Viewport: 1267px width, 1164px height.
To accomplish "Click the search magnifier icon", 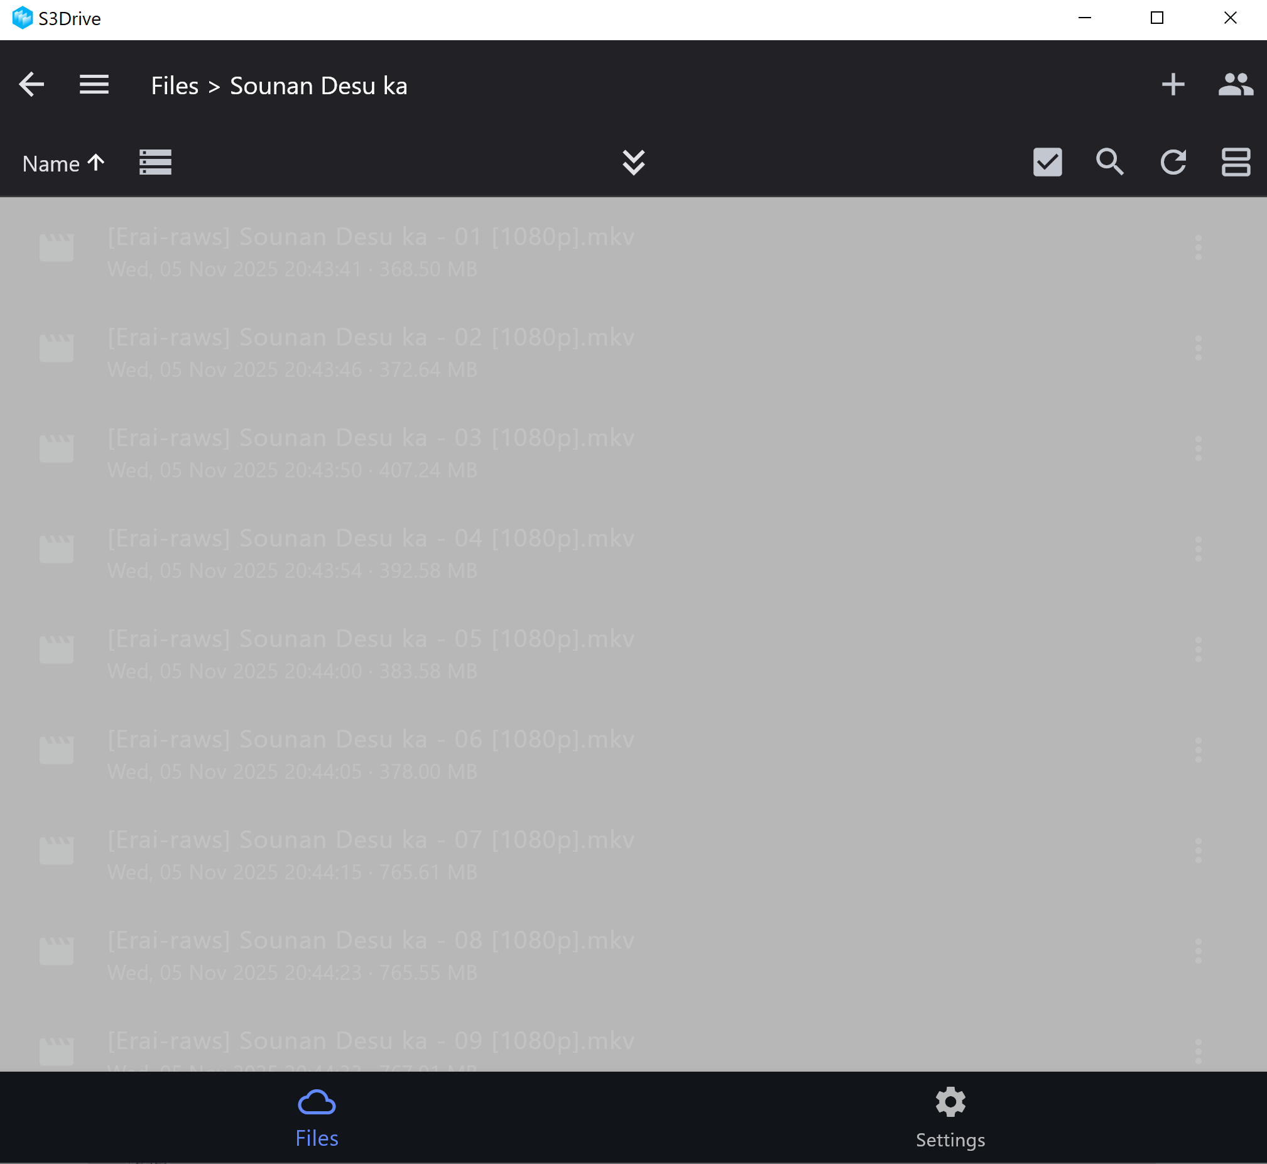I will click(x=1109, y=163).
